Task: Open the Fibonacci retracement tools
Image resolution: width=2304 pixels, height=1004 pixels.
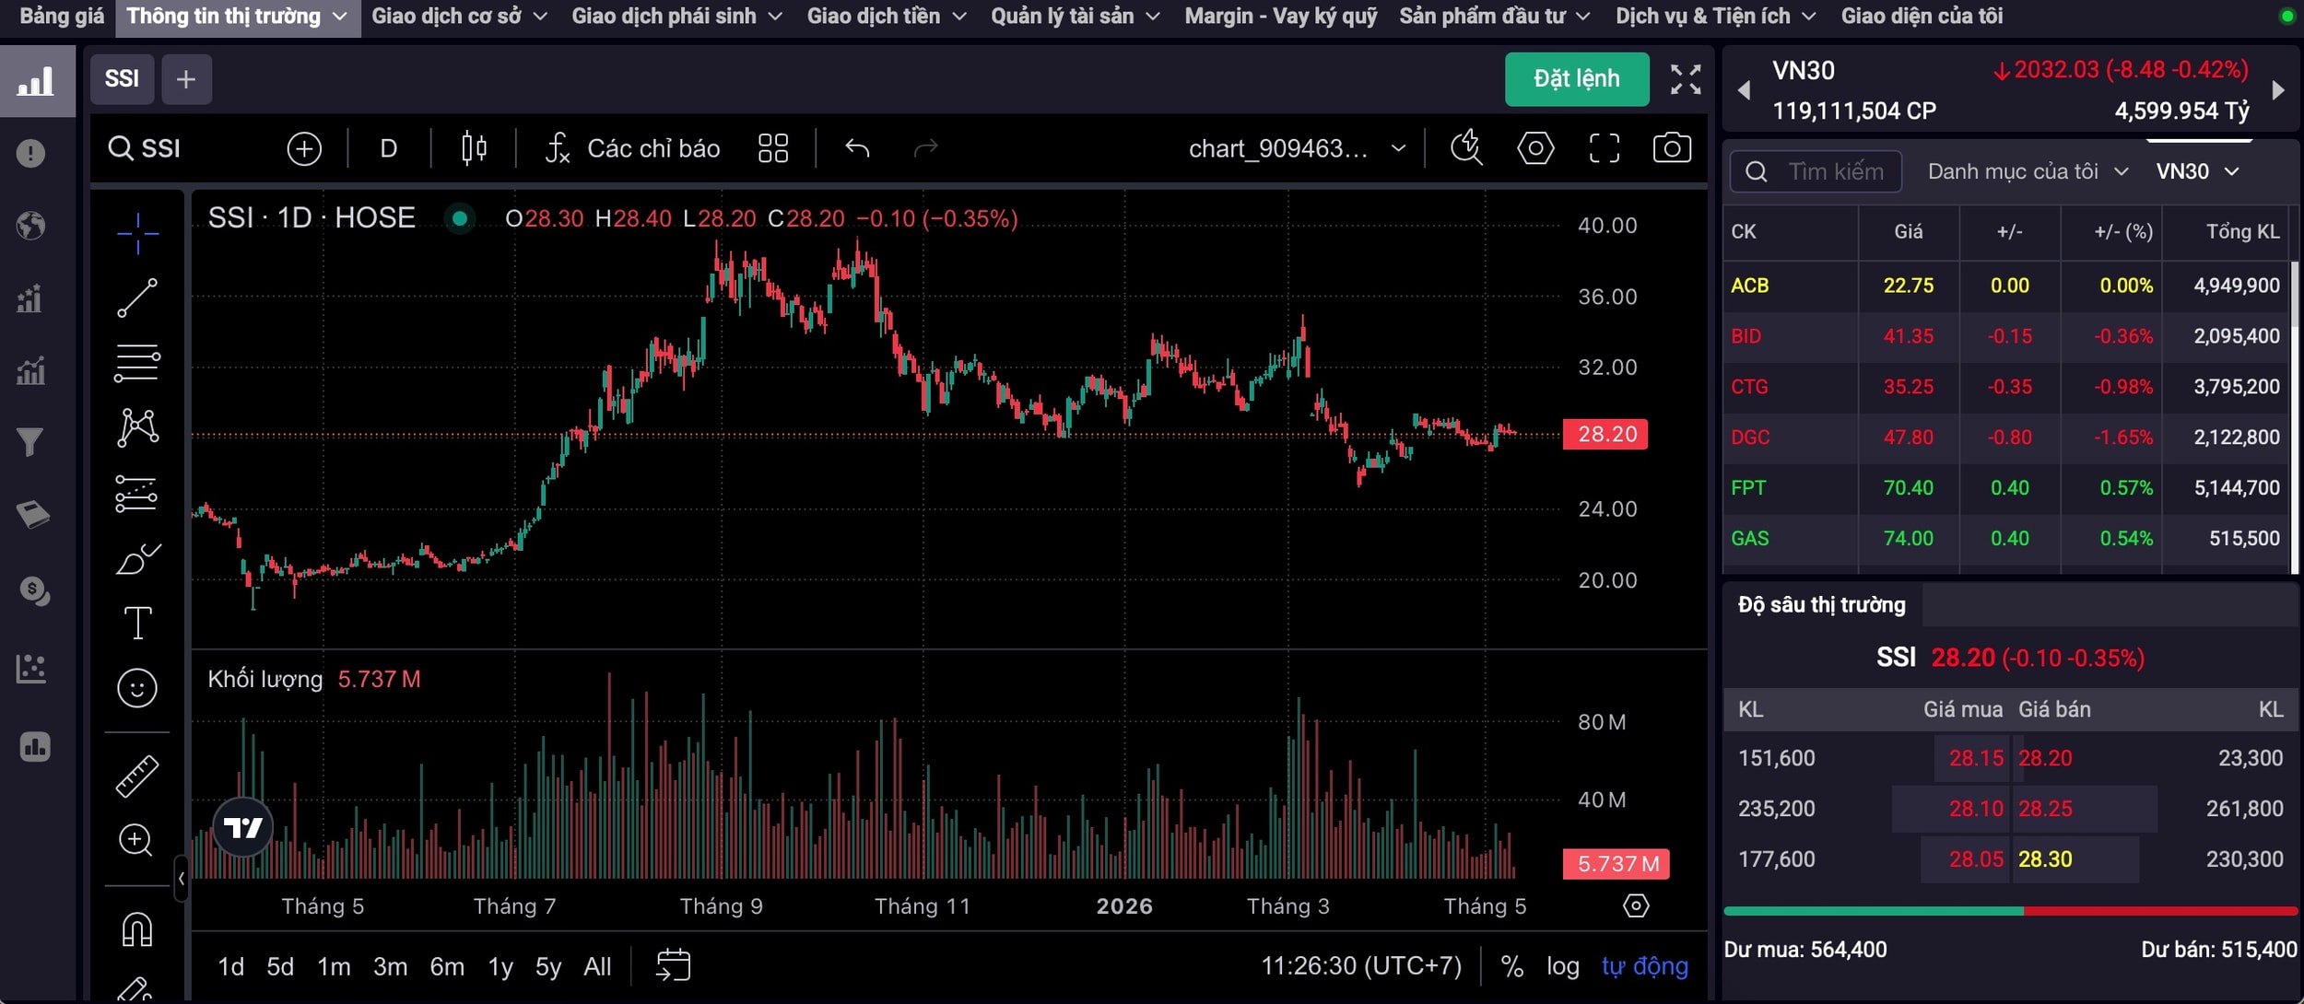Action: (x=137, y=363)
